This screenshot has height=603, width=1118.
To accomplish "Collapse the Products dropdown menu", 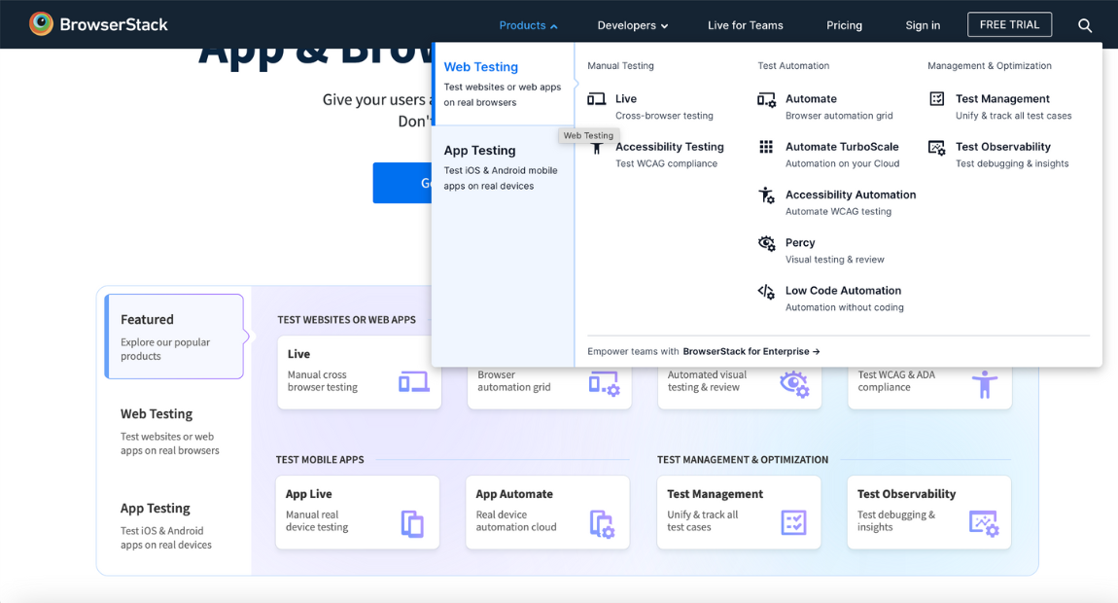I will [528, 25].
